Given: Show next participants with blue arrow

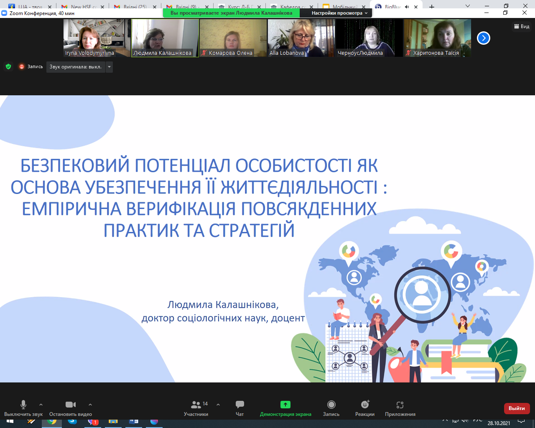Looking at the screenshot, I should pos(484,38).
